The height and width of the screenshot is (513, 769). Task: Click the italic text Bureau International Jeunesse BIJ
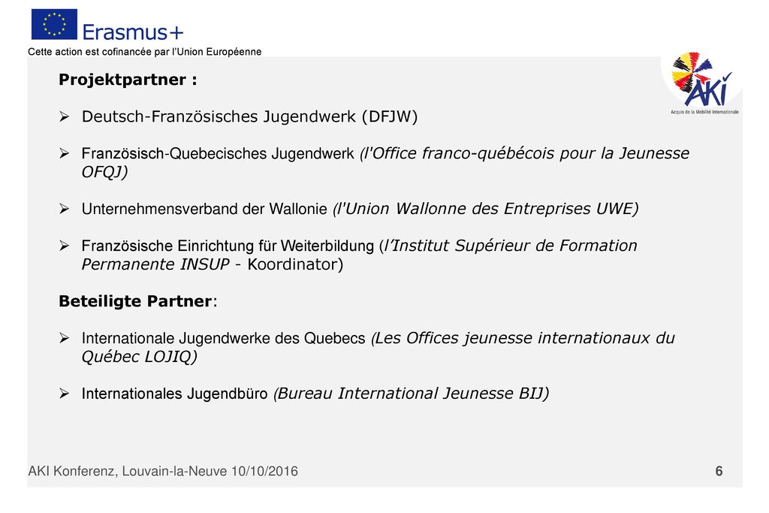tap(411, 394)
